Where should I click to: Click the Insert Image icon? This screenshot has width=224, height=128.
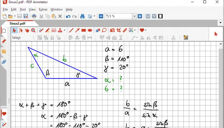pyautogui.click(x=131, y=30)
